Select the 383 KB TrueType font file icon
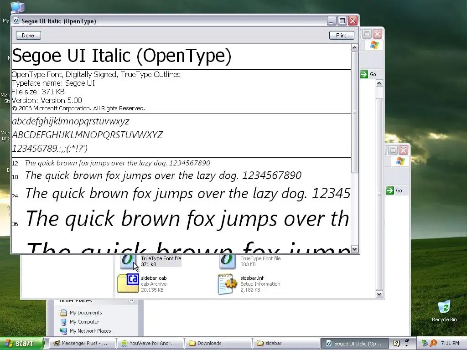This screenshot has height=350, width=467. pyautogui.click(x=228, y=262)
